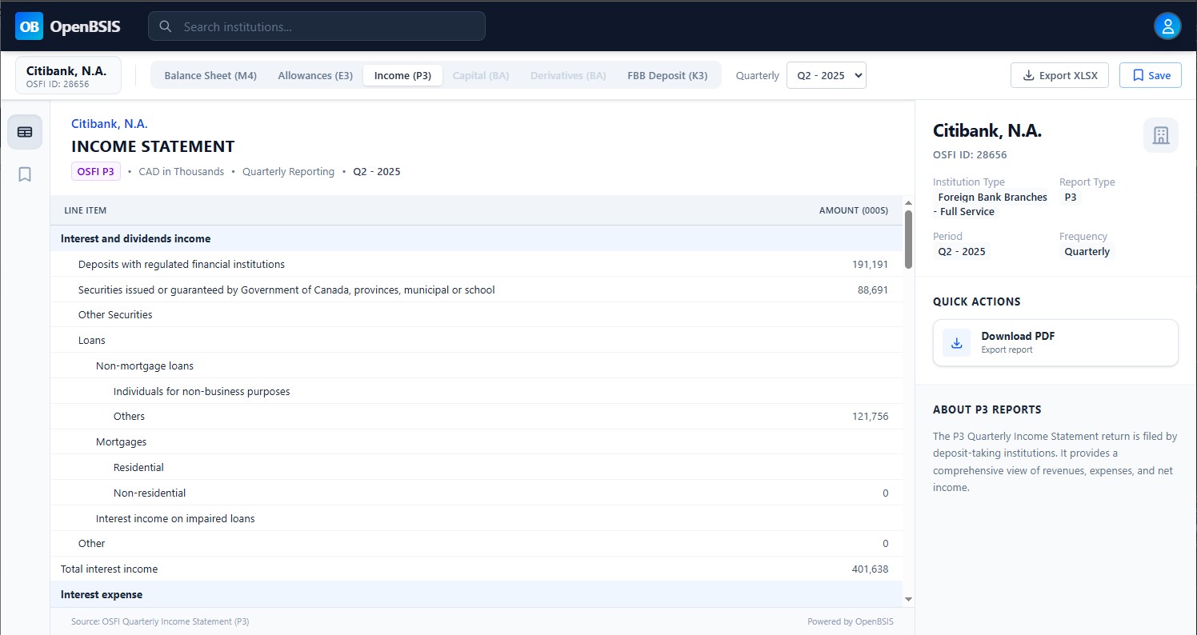The image size is (1197, 635).
Task: Click the OpenBSIS OB logo icon
Action: pyautogui.click(x=29, y=26)
